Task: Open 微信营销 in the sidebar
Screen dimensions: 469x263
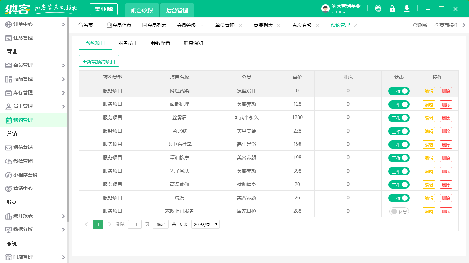Action: (8, 161)
